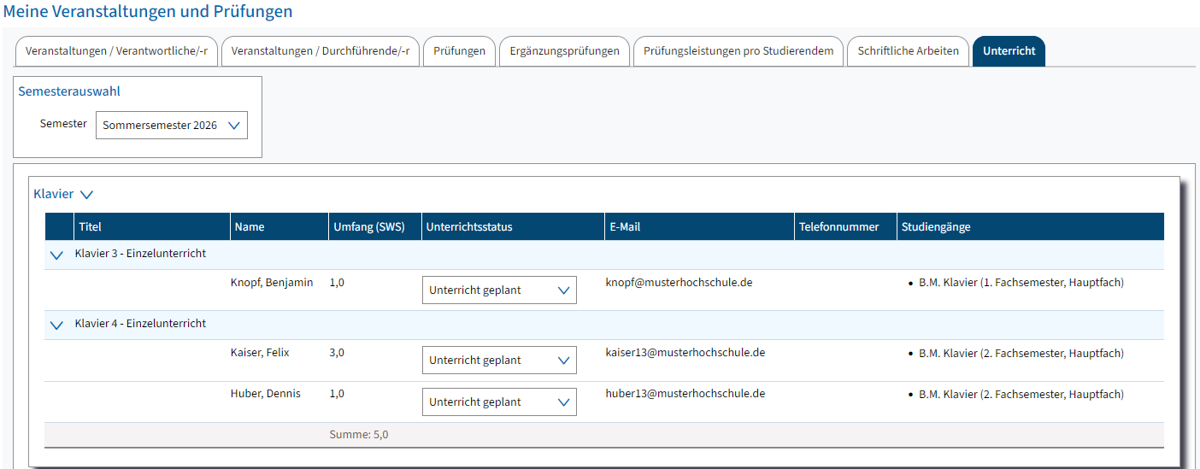Collapse the Klavier section chevron
This screenshot has height=469, width=1200.
pyautogui.click(x=86, y=195)
